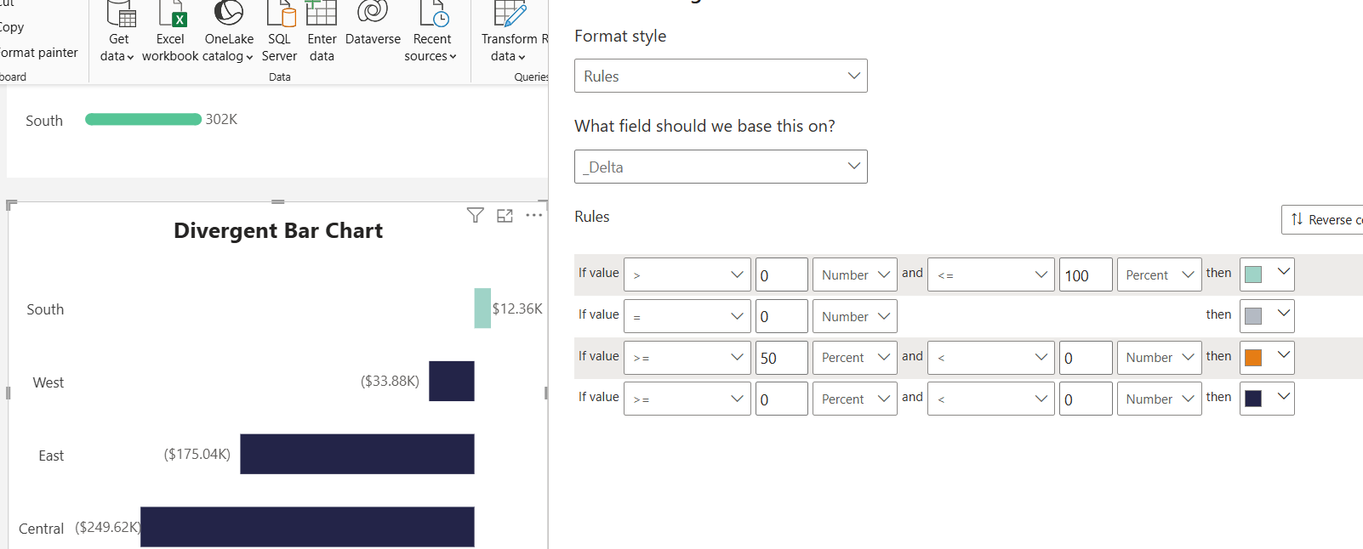
Task: Open third rule's first operator dropdown
Action: 687,358
